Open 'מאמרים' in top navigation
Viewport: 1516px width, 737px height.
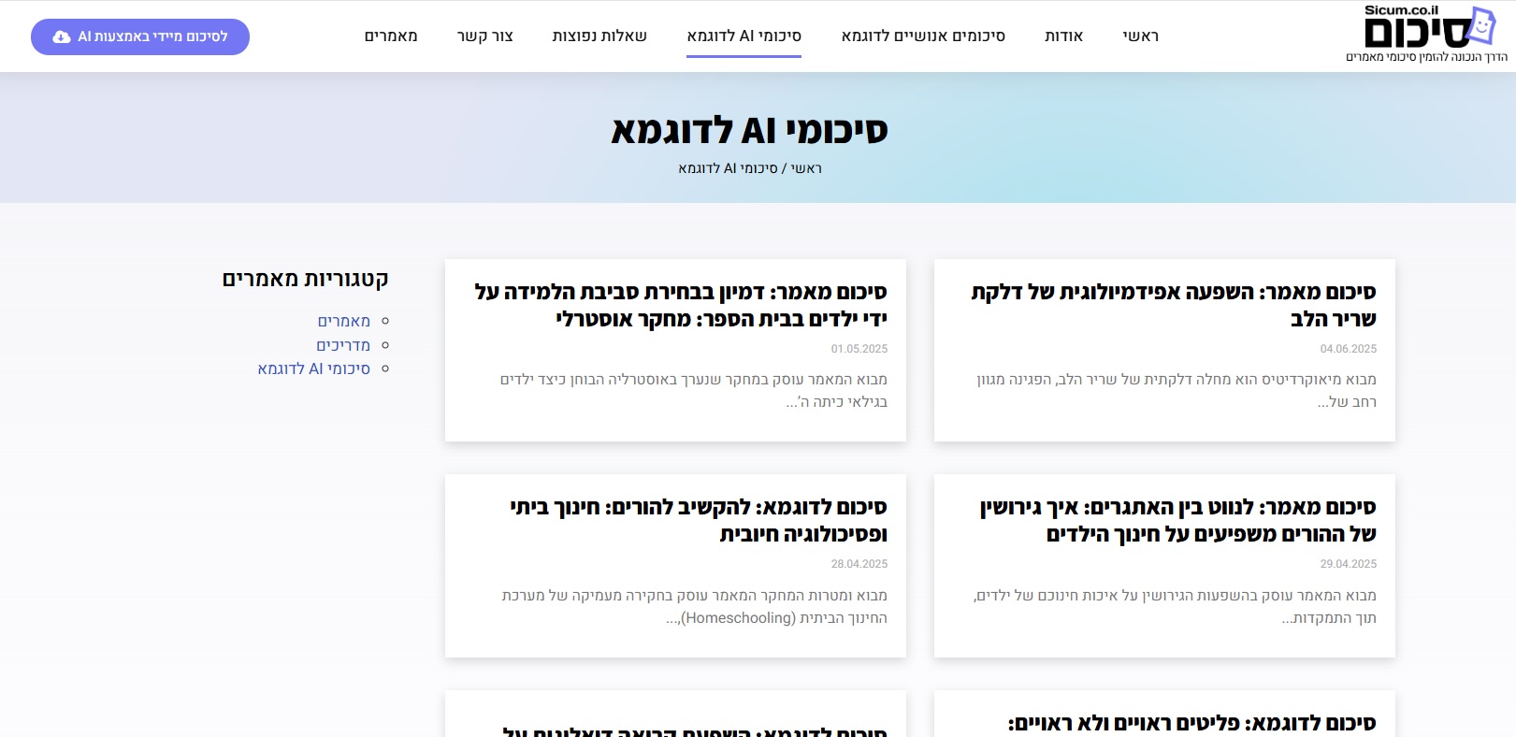pyautogui.click(x=390, y=36)
